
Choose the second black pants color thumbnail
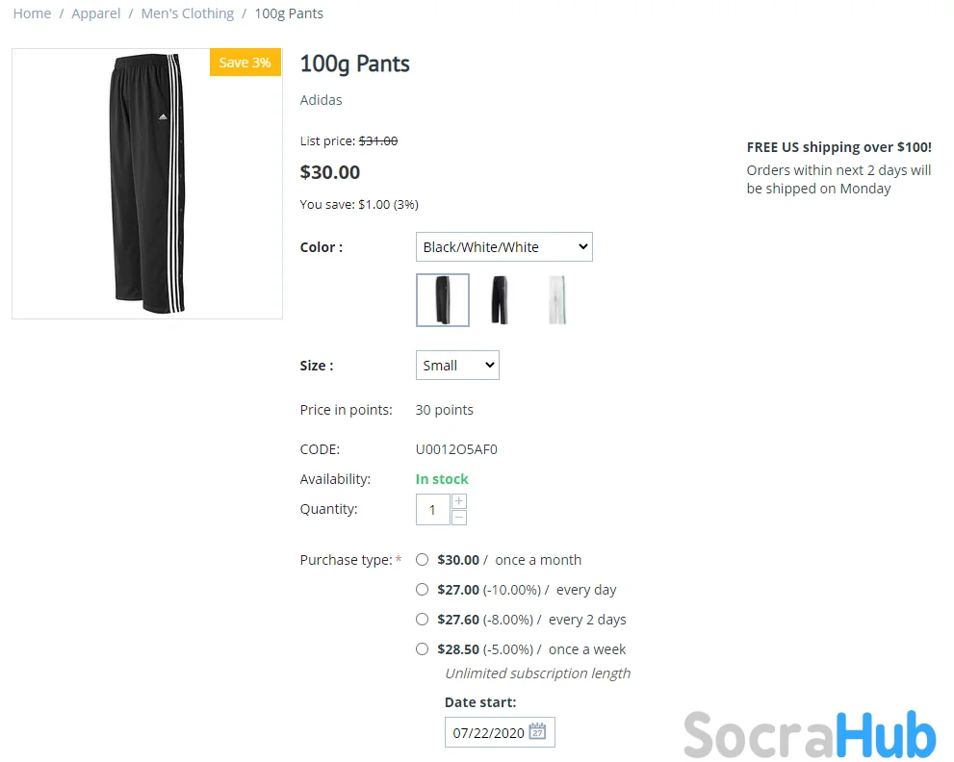tap(499, 300)
